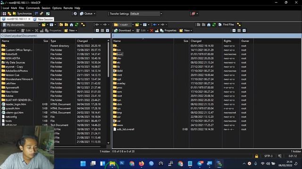The height and width of the screenshot is (169, 302).
Task: Click the Download button
Action: click(123, 31)
